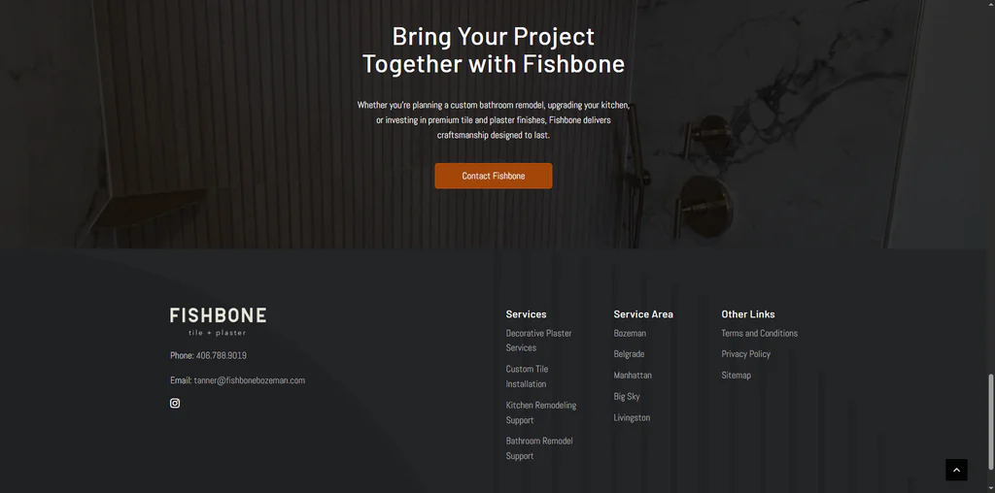Click the Fishbone tile + plaster logo
Image resolution: width=995 pixels, height=493 pixels.
tap(218, 322)
